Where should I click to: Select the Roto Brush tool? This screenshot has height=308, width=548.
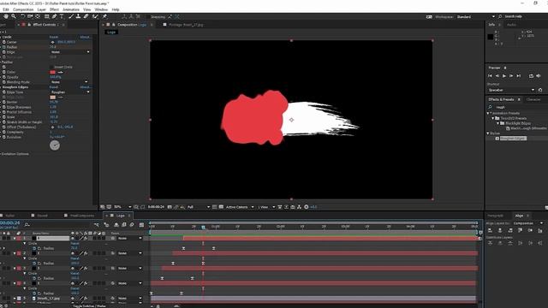pyautogui.click(x=95, y=16)
